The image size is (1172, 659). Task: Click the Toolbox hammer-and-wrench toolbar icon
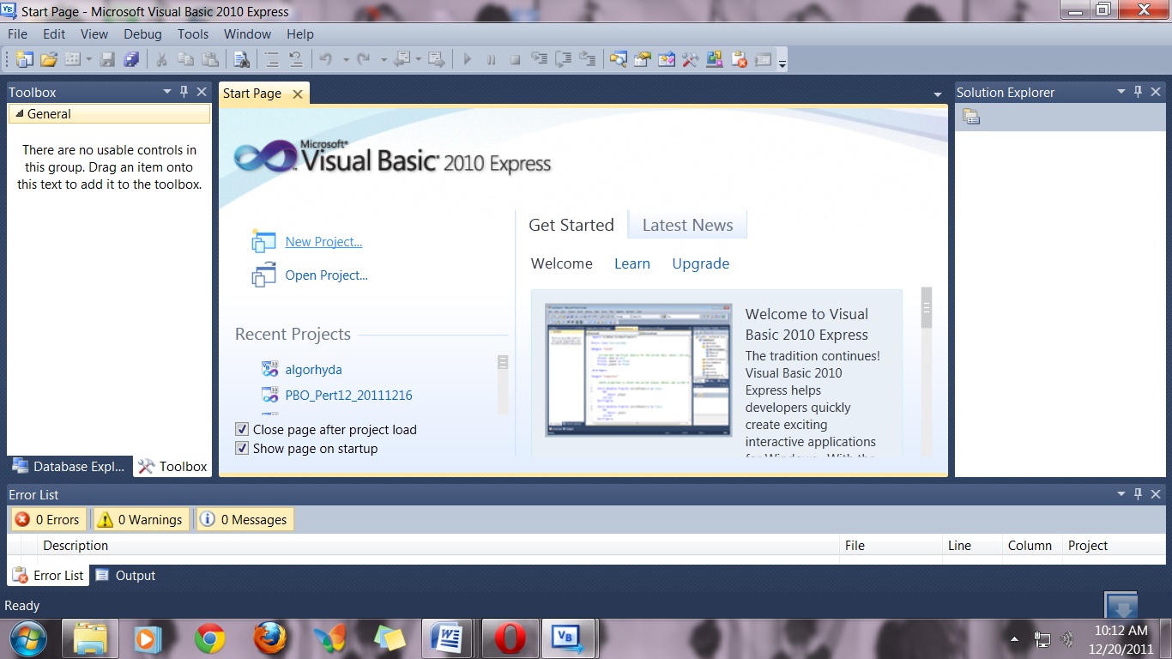click(691, 59)
